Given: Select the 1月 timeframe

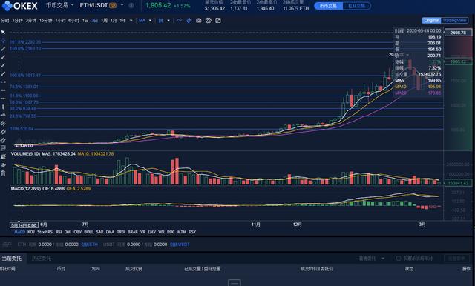Looking at the screenshot, I should (114, 21).
